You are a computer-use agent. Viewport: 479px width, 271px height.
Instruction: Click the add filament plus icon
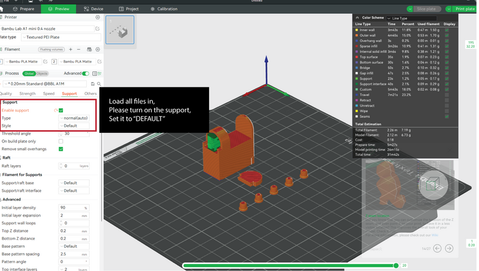click(71, 49)
